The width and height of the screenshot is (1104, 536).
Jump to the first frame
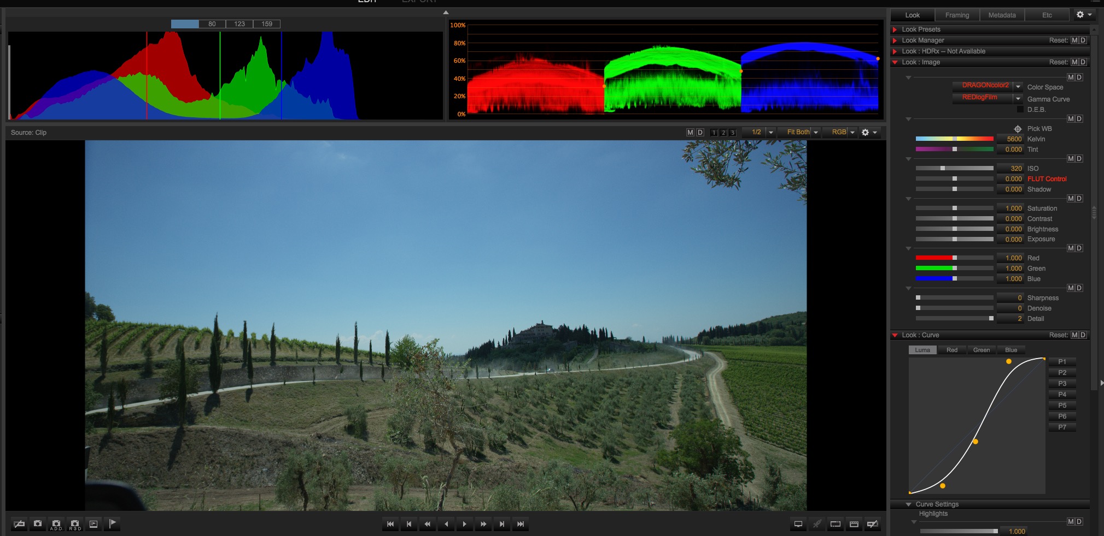pyautogui.click(x=390, y=524)
